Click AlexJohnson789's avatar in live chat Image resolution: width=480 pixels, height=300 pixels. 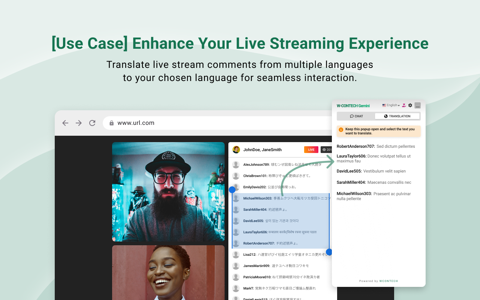(x=236, y=165)
